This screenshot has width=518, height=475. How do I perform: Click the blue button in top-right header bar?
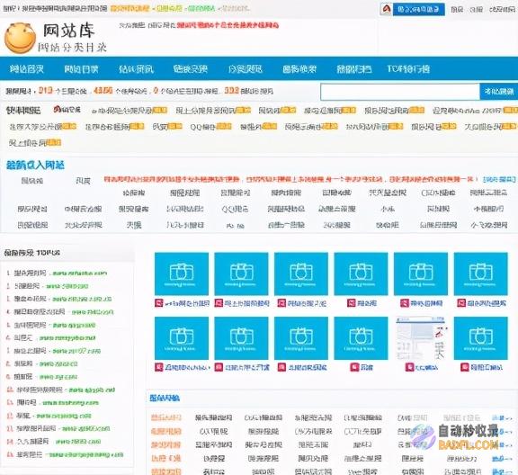418,9
